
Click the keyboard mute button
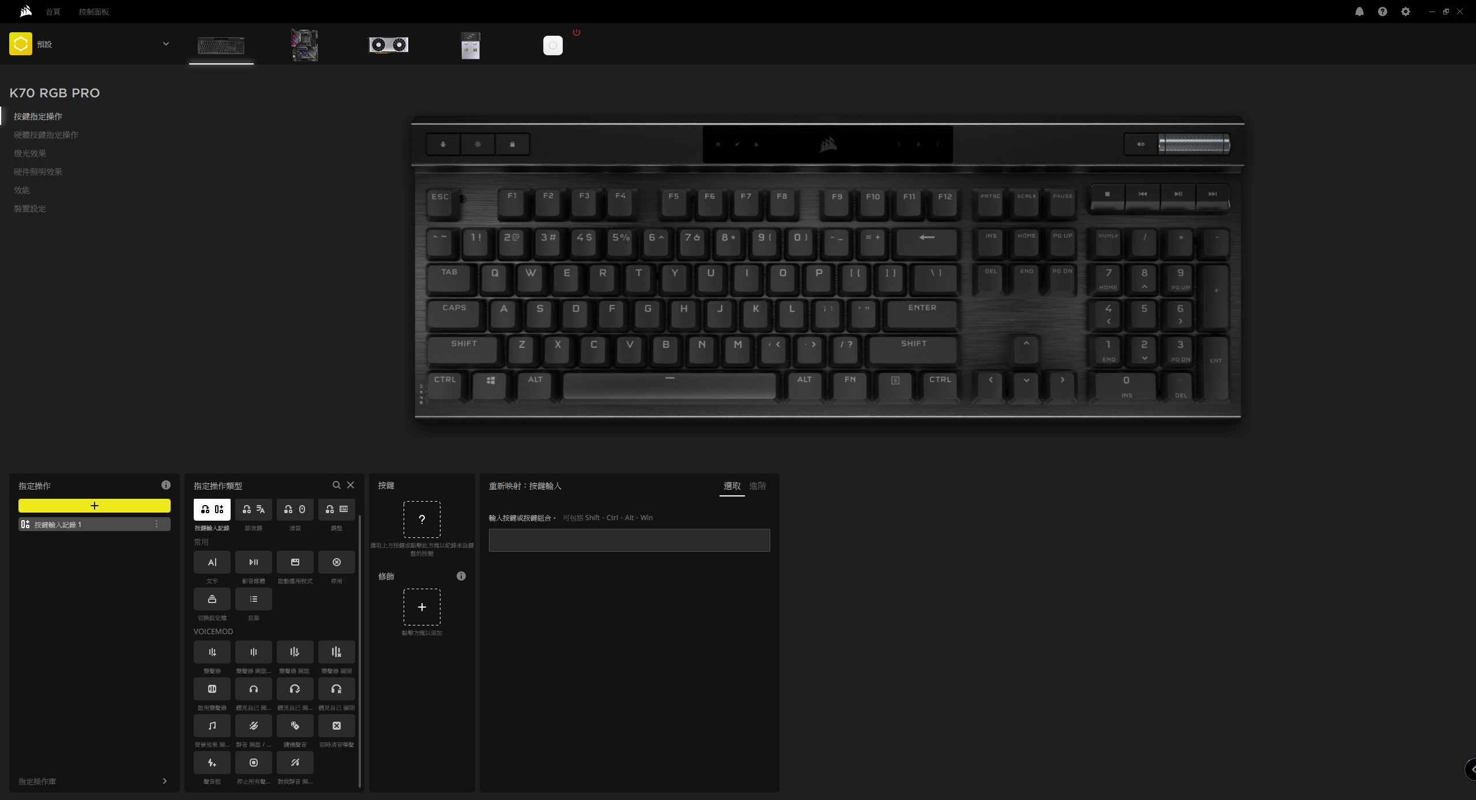pos(1140,144)
